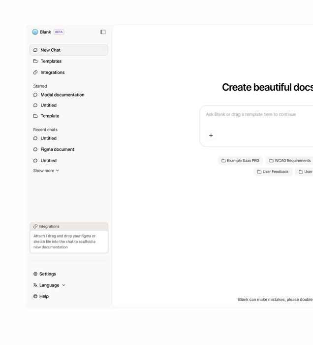Open Language dropdown
This screenshot has width=313, height=345.
(49, 285)
